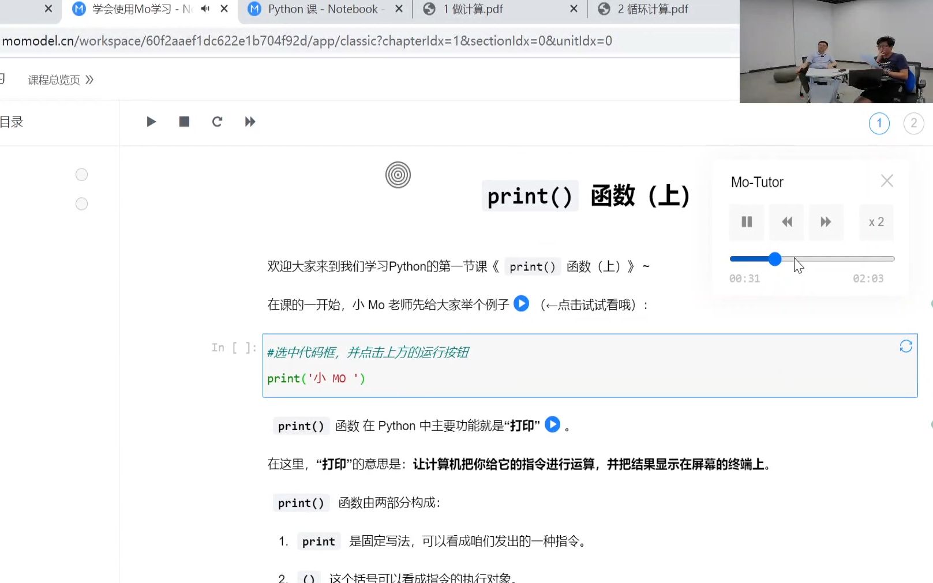Run the selected code cell

pos(151,122)
